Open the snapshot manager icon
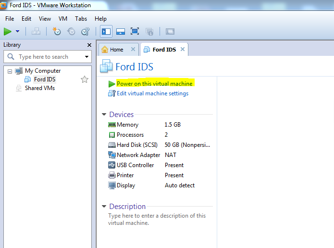Viewport: 334px width, 248px height. pos(86,32)
